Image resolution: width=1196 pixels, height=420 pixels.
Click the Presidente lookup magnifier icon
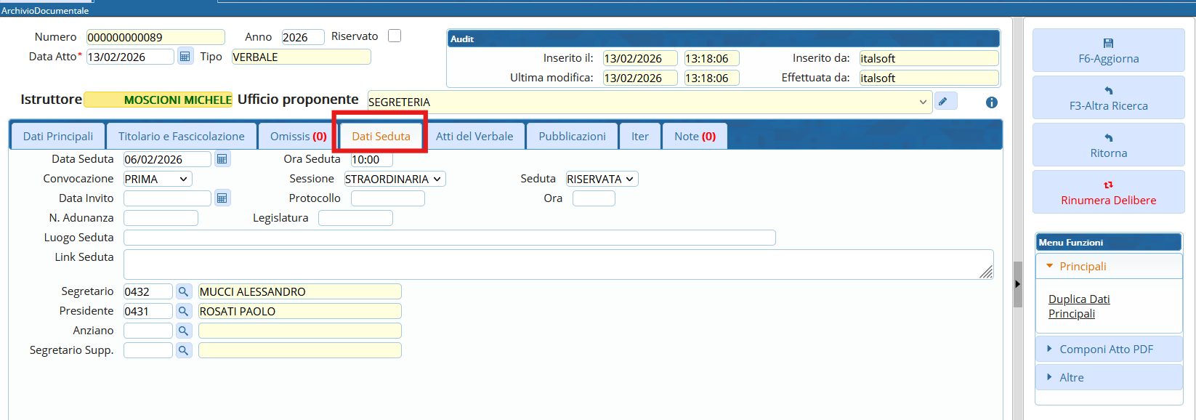click(184, 311)
